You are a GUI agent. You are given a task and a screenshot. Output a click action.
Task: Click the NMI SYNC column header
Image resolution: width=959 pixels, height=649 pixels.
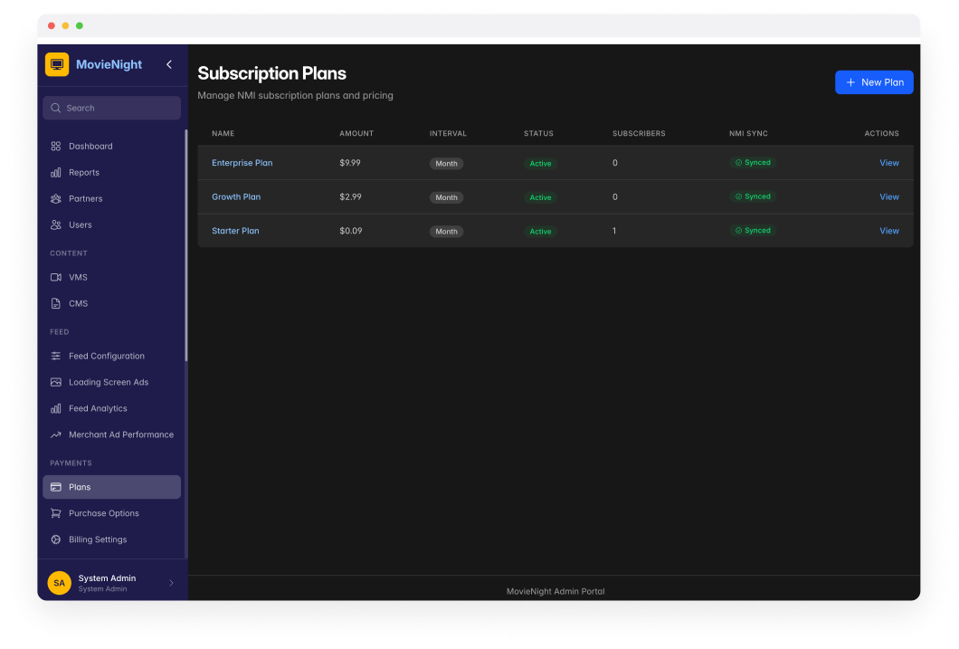(748, 133)
